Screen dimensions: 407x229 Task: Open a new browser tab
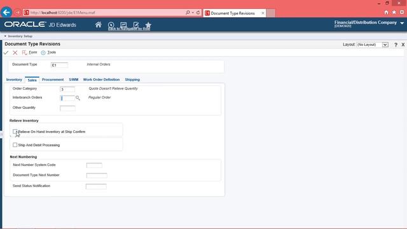271,13
